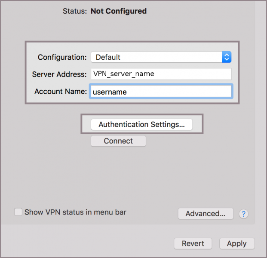Image resolution: width=267 pixels, height=258 pixels.
Task: Click the 'Configuration:' label
Action: click(62, 57)
